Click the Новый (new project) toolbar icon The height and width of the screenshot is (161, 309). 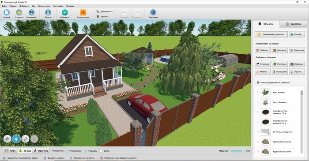(x=6, y=13)
